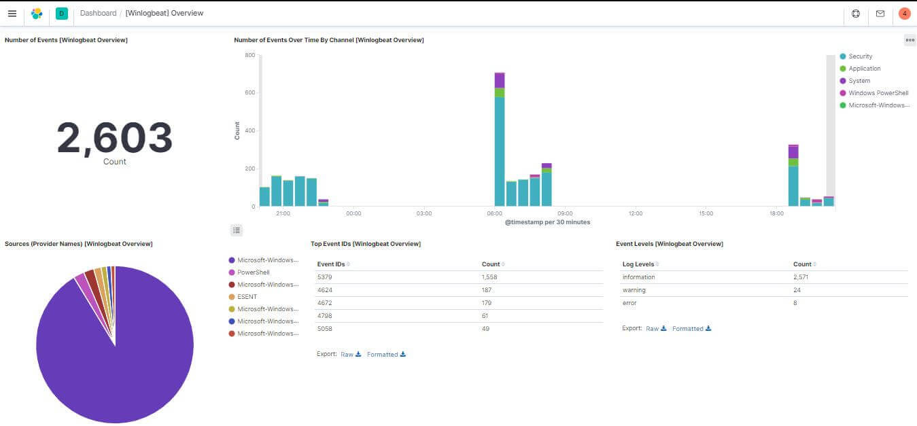The image size is (917, 426).
Task: Open the Dashboard breadcrumb link
Action: point(98,12)
